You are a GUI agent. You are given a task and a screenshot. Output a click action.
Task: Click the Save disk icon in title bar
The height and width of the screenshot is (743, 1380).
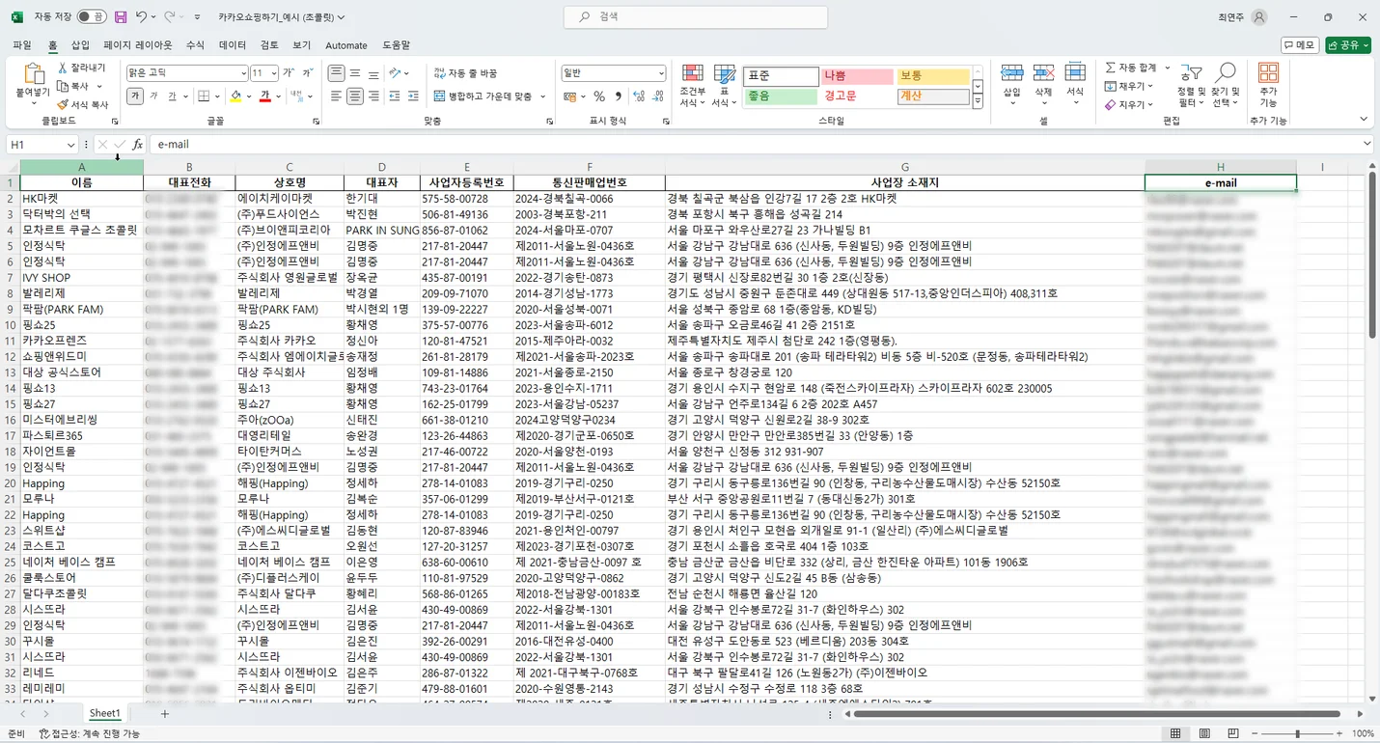(x=121, y=17)
